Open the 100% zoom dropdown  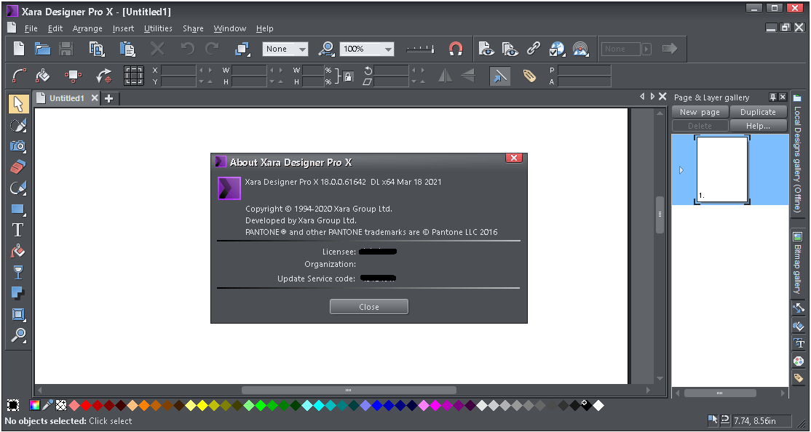[367, 49]
